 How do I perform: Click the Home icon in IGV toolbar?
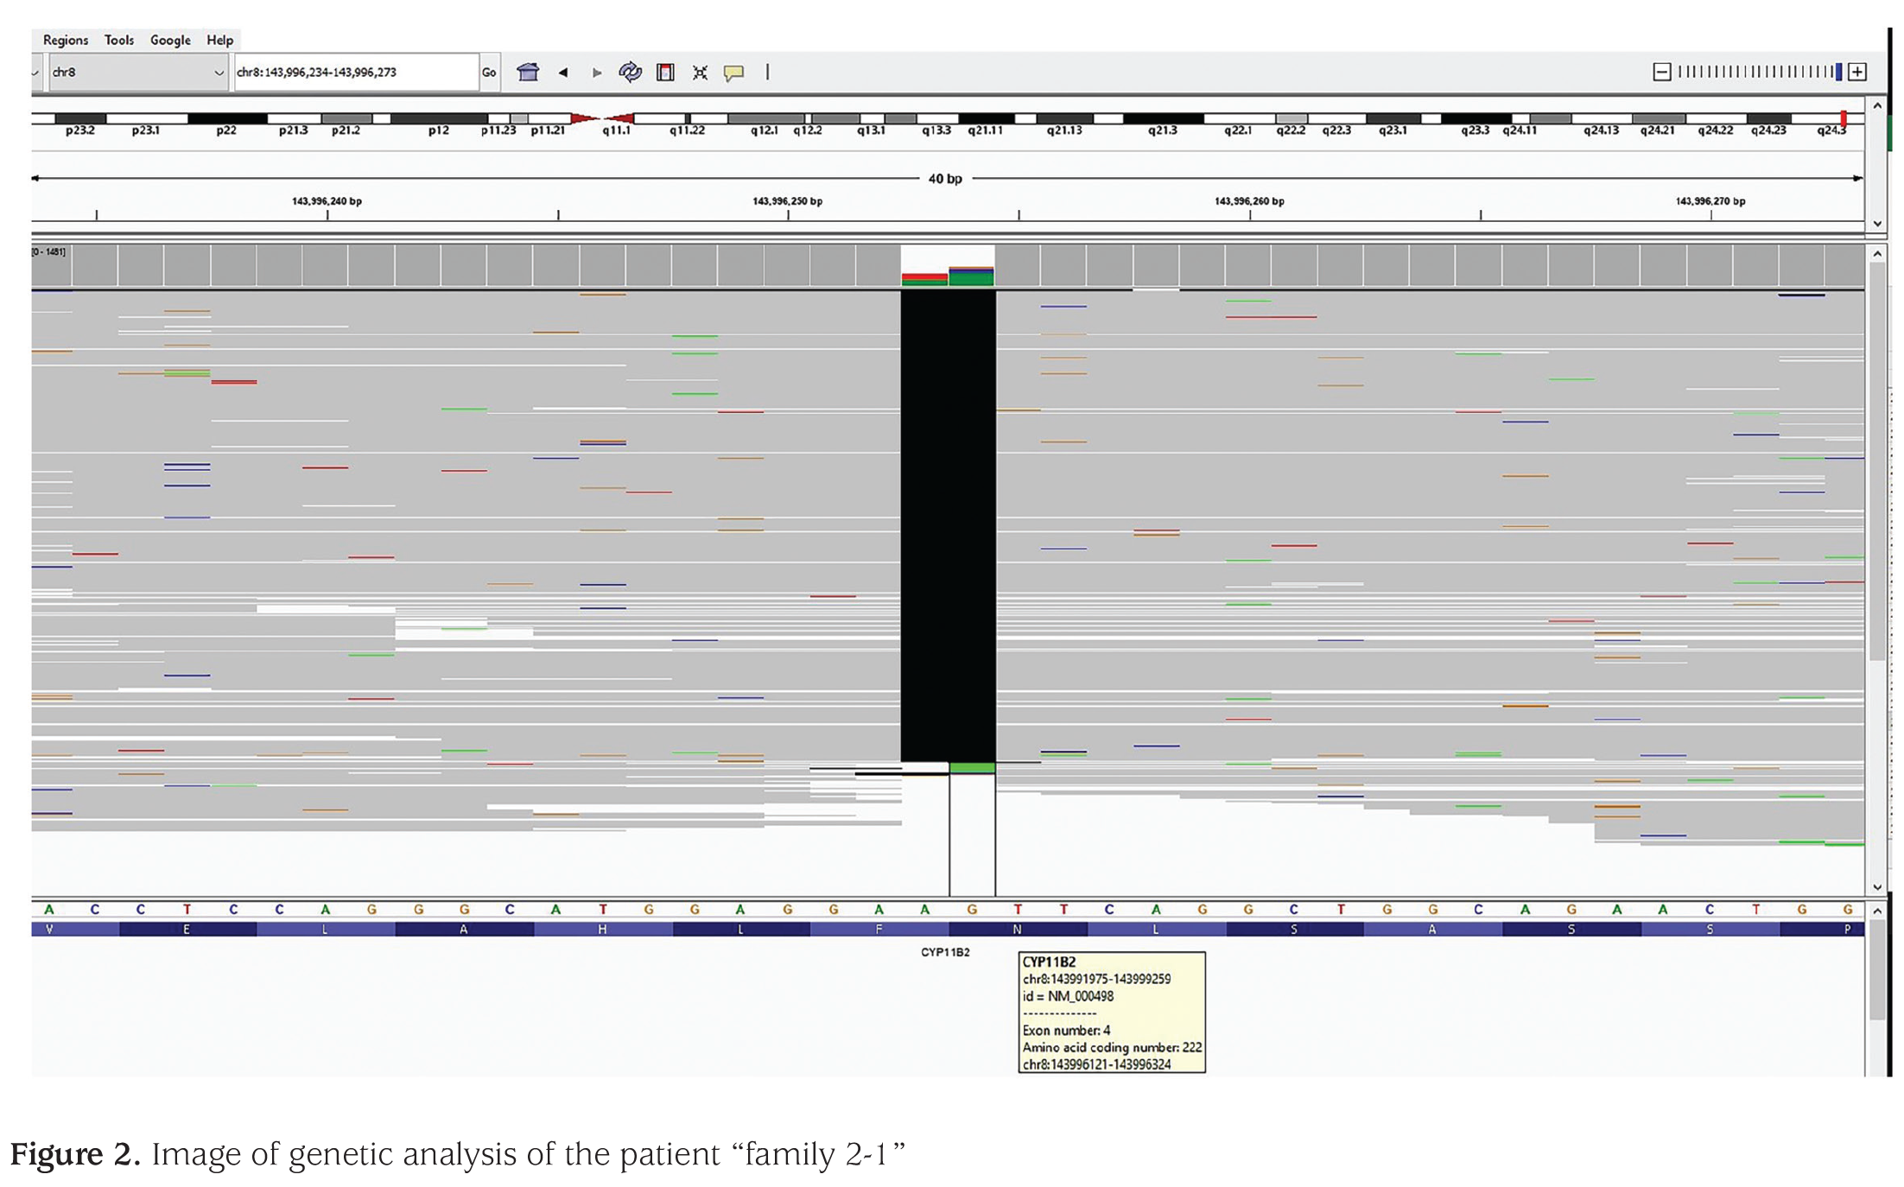[x=528, y=73]
